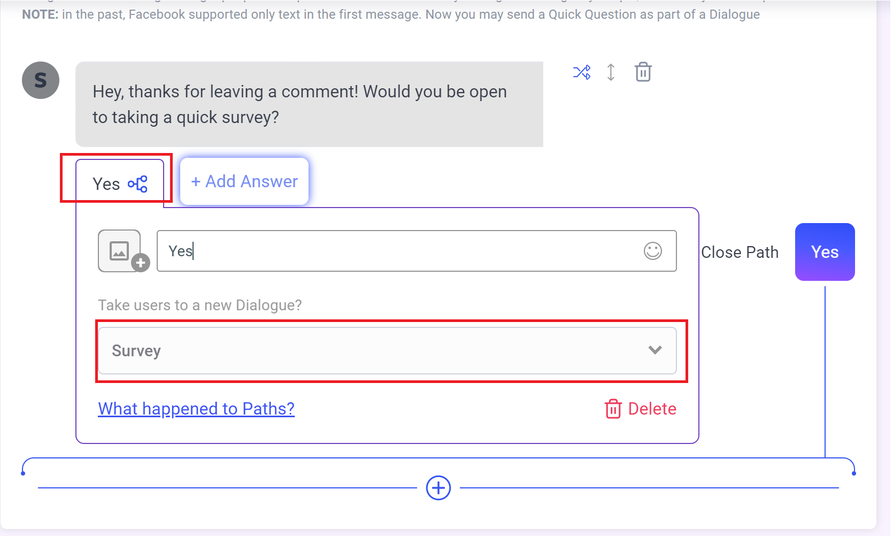Click the red Delete text

coord(652,409)
